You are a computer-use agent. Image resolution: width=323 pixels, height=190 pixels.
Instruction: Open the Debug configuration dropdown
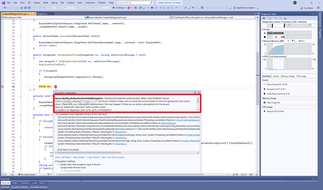click(x=52, y=8)
